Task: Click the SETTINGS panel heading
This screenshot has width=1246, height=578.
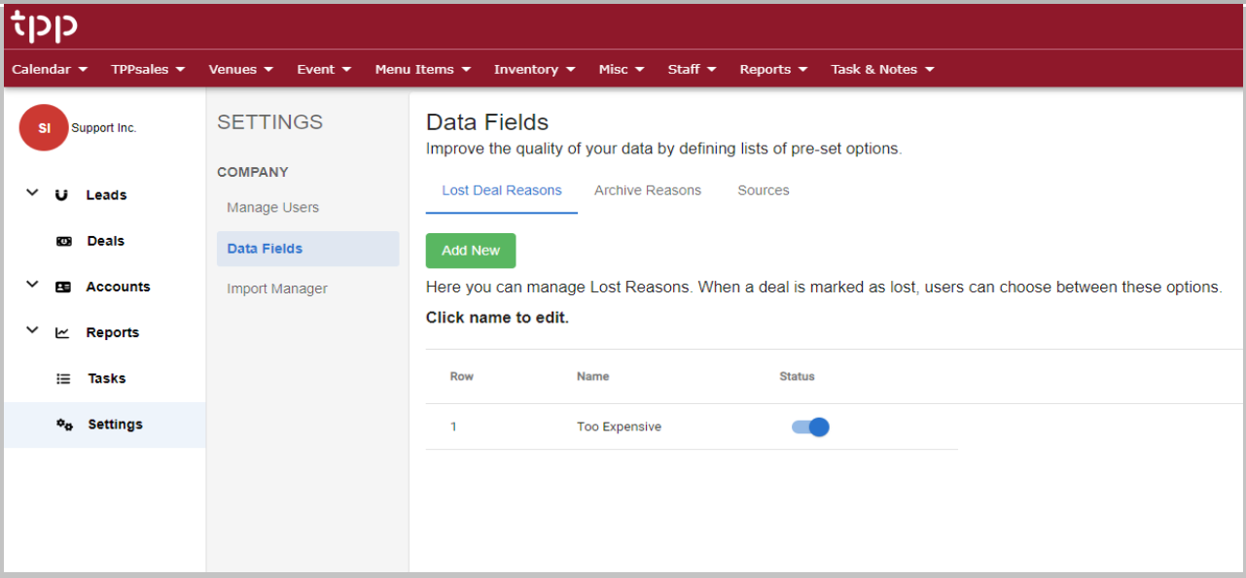Action: point(269,122)
